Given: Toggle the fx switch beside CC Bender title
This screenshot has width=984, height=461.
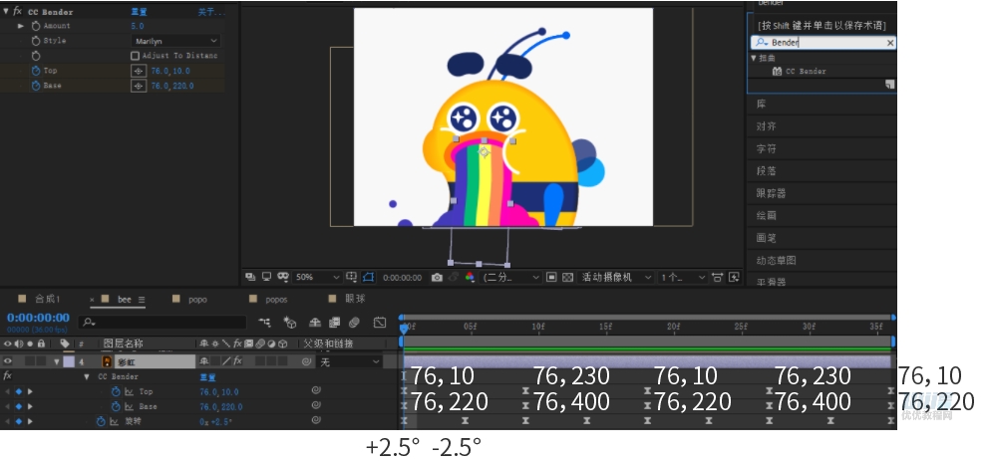Looking at the screenshot, I should point(18,11).
